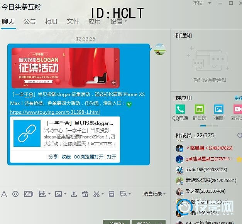The image size is (242, 224).
Task: Expand the scissors screenshot options arrow
Action: pos(103,194)
